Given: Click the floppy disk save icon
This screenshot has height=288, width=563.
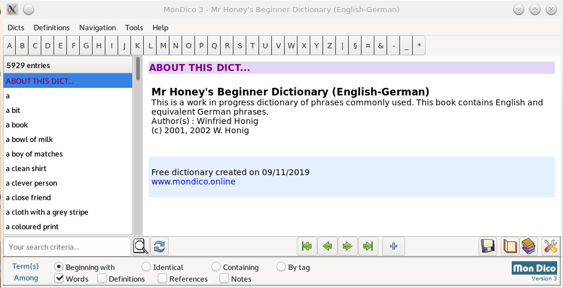Looking at the screenshot, I should [487, 246].
